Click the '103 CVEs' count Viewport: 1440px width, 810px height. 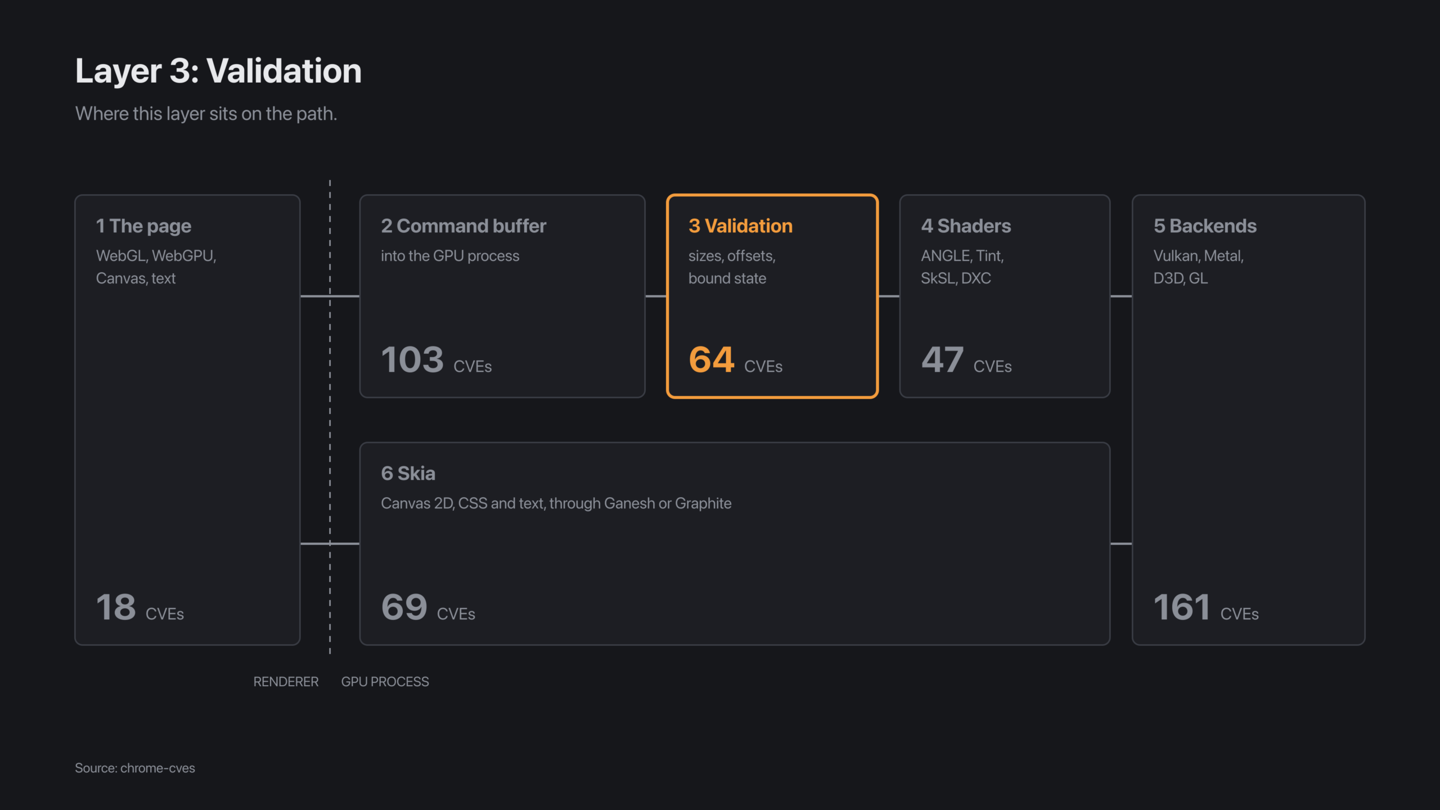(436, 359)
